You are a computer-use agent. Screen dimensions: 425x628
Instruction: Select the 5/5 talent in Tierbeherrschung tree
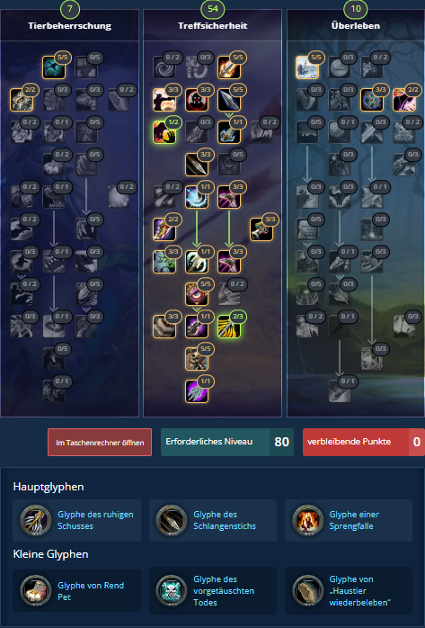pos(54,67)
